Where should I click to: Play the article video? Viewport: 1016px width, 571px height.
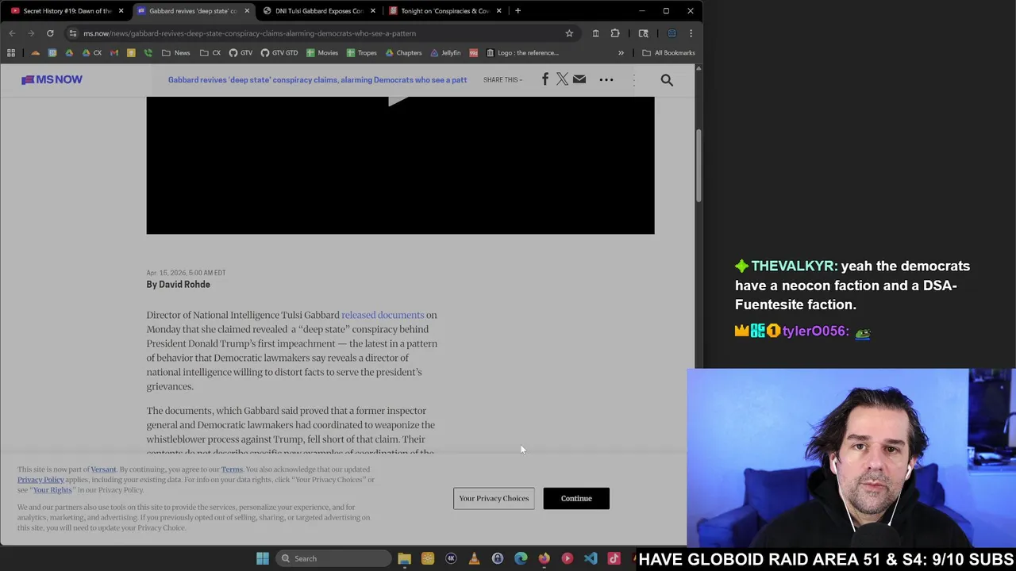coord(399,100)
